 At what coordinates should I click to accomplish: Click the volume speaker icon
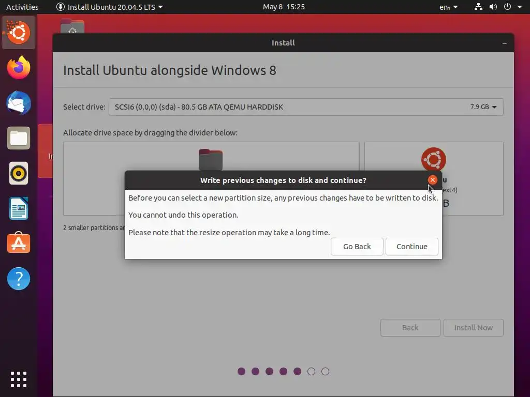(x=493, y=7)
